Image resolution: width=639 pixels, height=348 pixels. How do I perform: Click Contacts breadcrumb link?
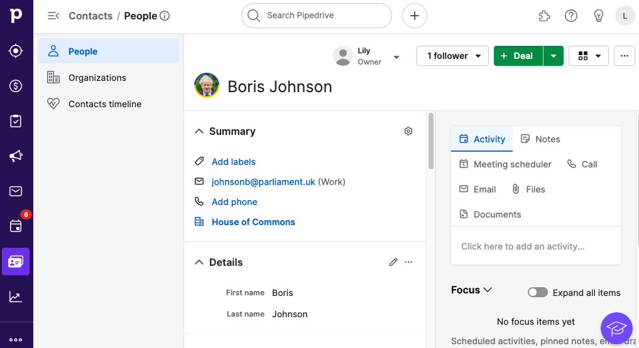[x=90, y=16]
